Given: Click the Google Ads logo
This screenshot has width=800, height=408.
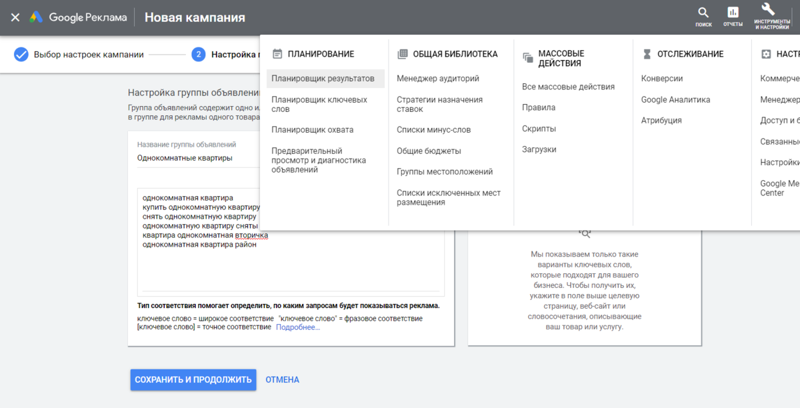Looking at the screenshot, I should [37, 17].
